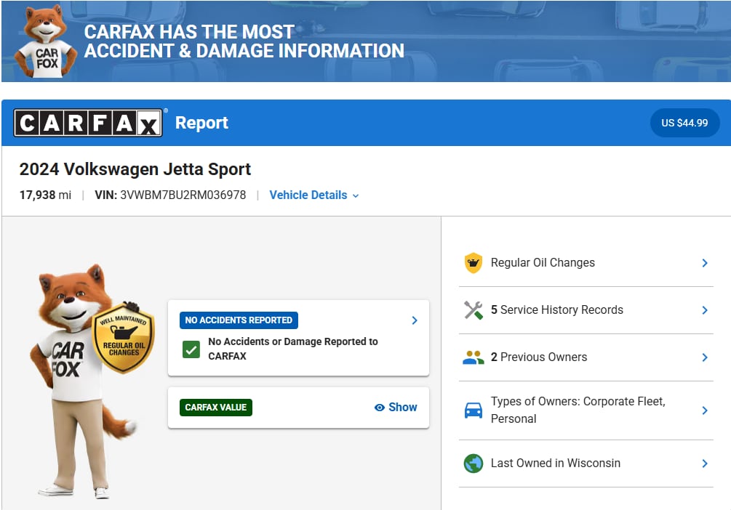Click the No Accidents Reported badge
Viewport: 731px width, 510px height.
[x=239, y=320]
